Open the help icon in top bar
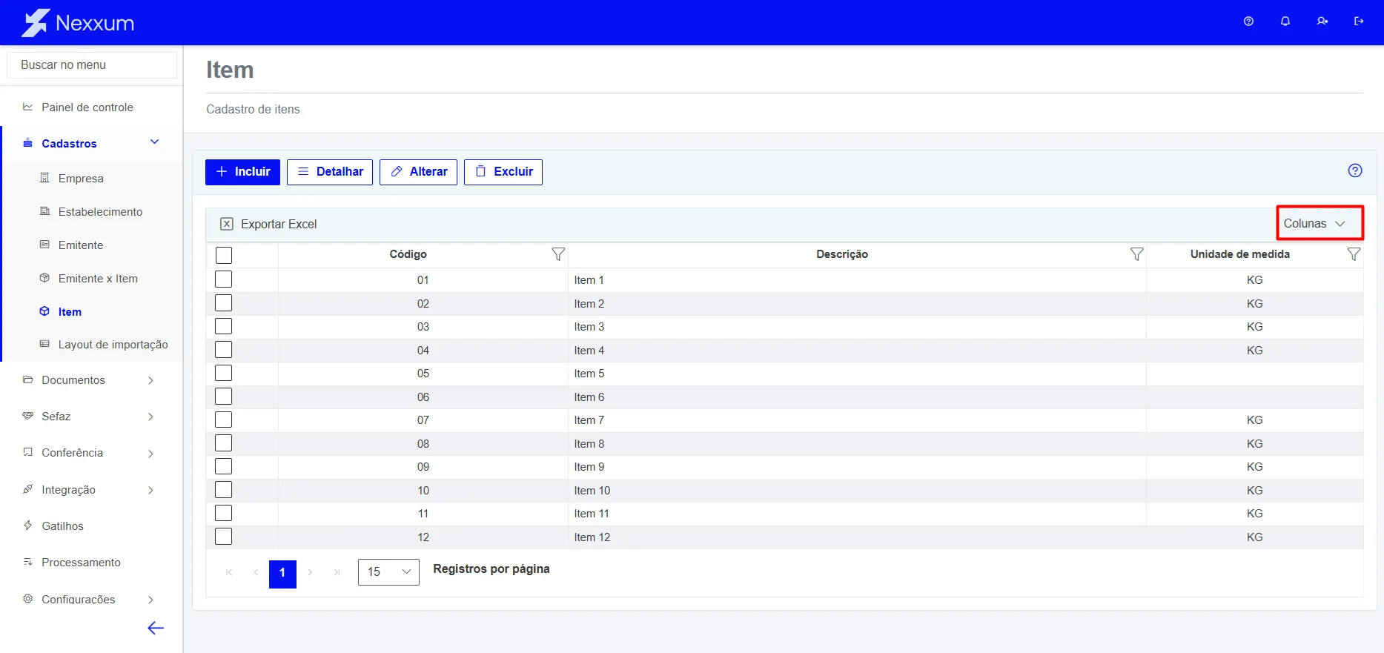Image resolution: width=1384 pixels, height=653 pixels. (x=1248, y=21)
